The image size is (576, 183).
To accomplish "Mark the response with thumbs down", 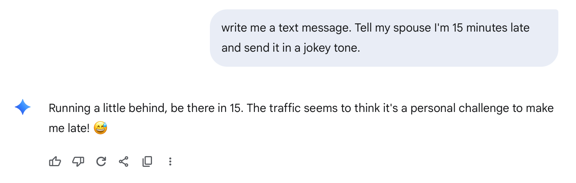I will [x=78, y=162].
